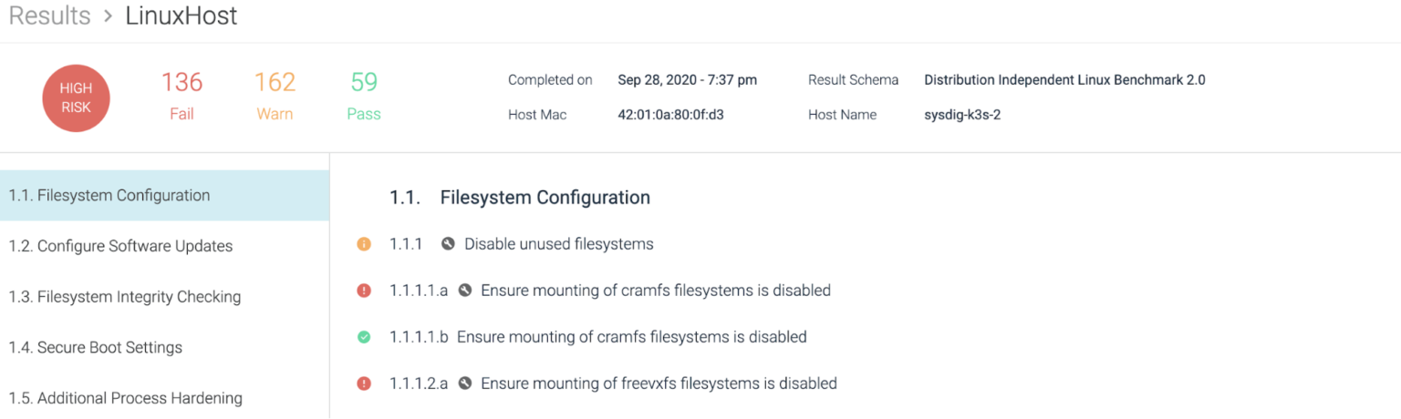Click wrench icon next to Disable unused filesystems
Viewport: 1401px width, 419px height.
tap(448, 244)
